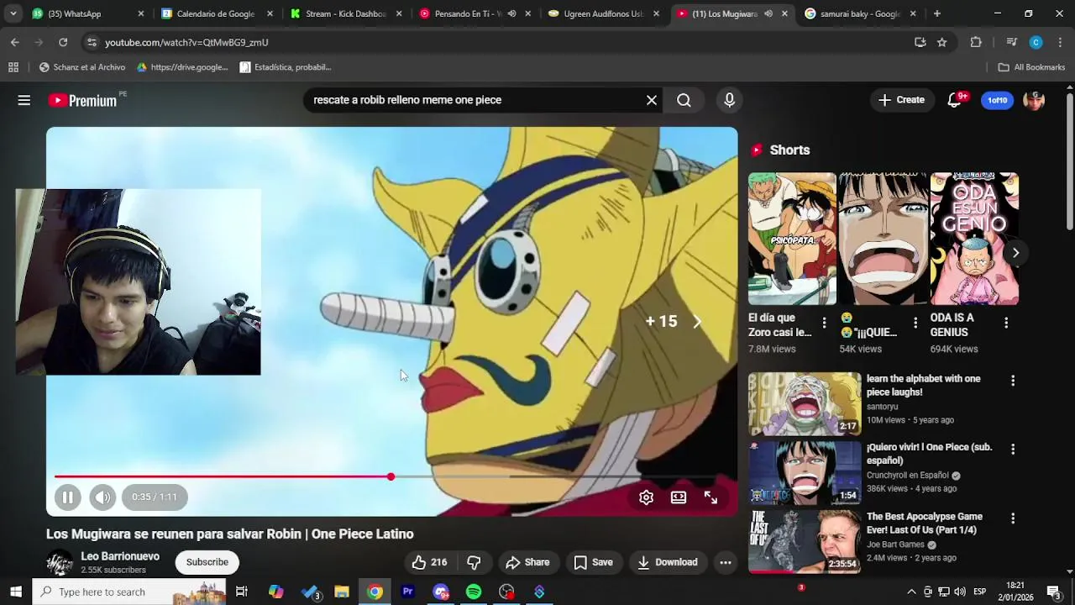
Task: Pause the playing video
Action: (x=67, y=497)
